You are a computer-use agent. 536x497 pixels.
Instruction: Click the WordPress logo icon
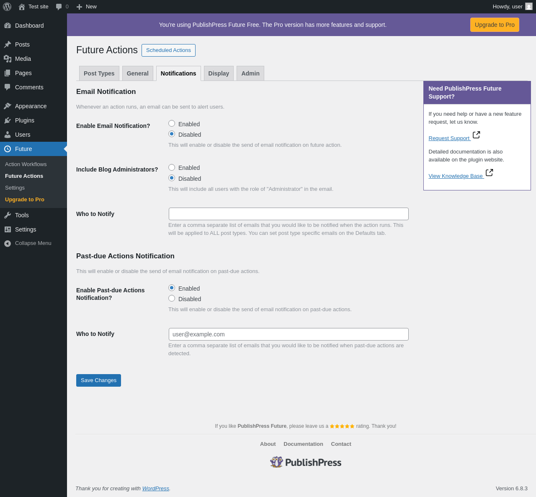click(x=7, y=7)
